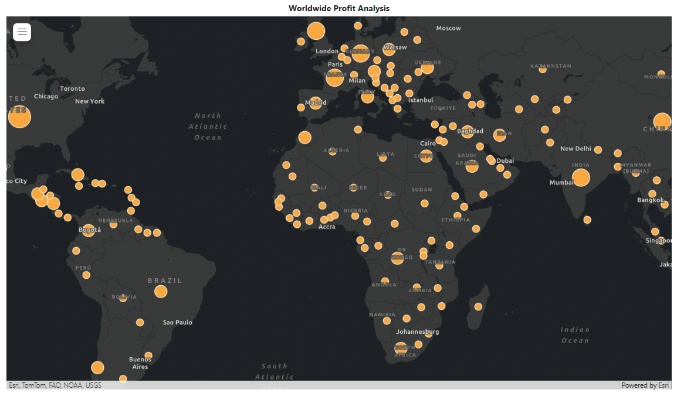Click the Sudan country label

coord(422,190)
